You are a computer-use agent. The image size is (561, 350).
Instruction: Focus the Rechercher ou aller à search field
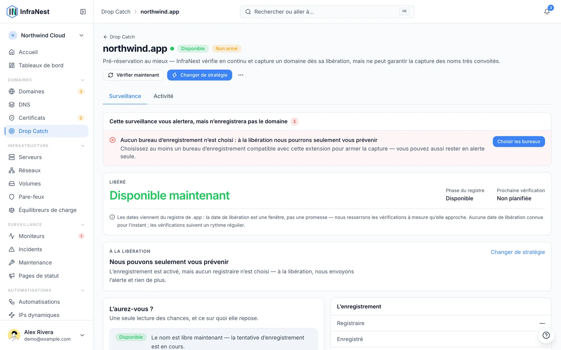(327, 12)
